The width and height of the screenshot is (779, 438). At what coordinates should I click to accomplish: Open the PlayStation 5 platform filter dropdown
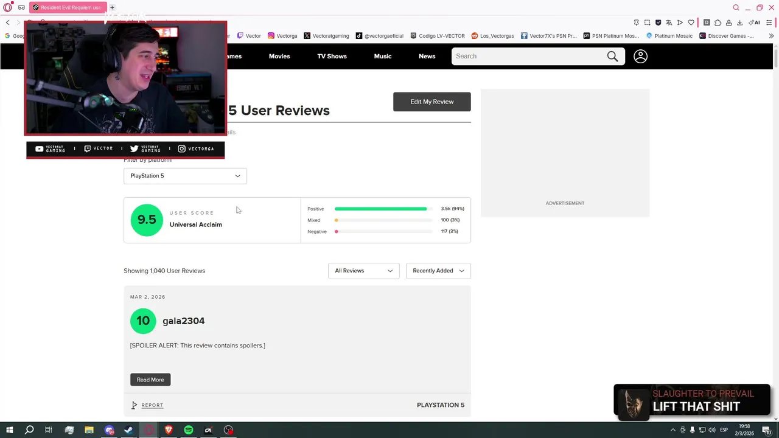[x=185, y=176]
